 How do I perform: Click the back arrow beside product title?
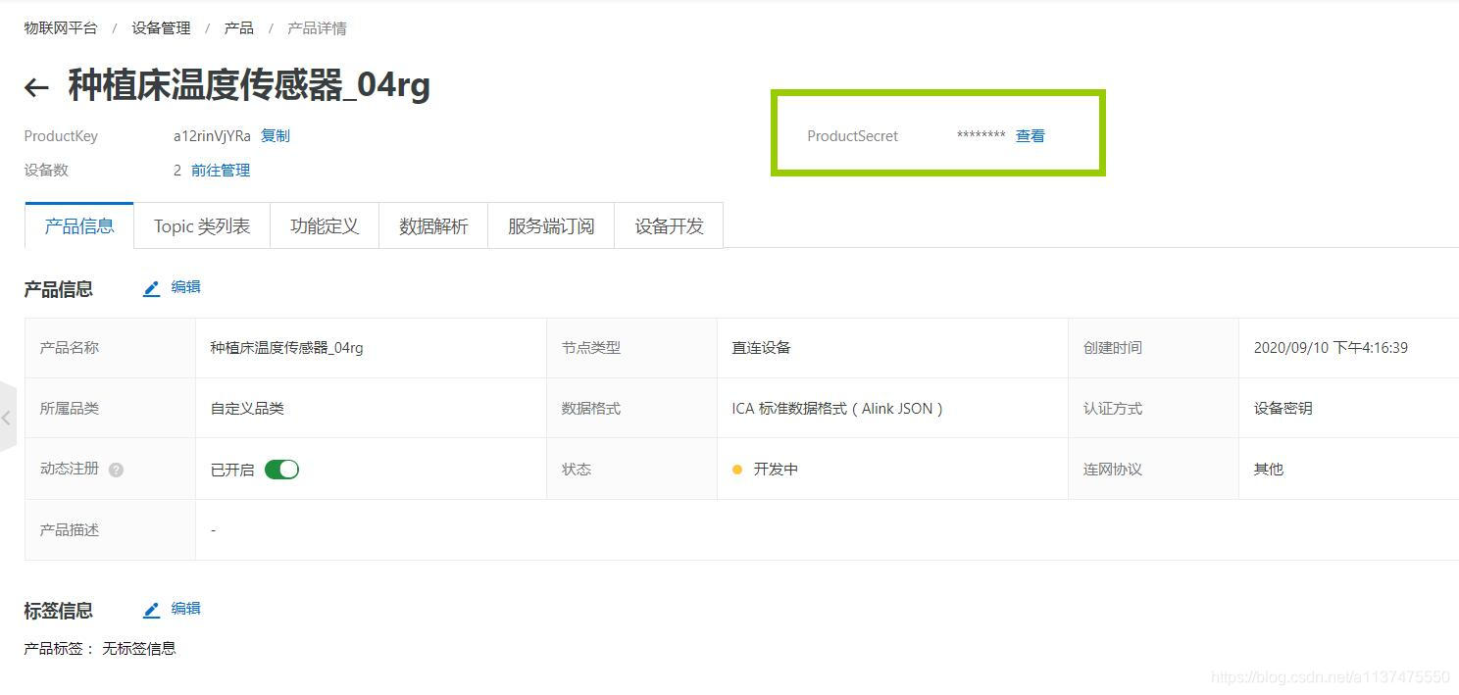pos(36,88)
